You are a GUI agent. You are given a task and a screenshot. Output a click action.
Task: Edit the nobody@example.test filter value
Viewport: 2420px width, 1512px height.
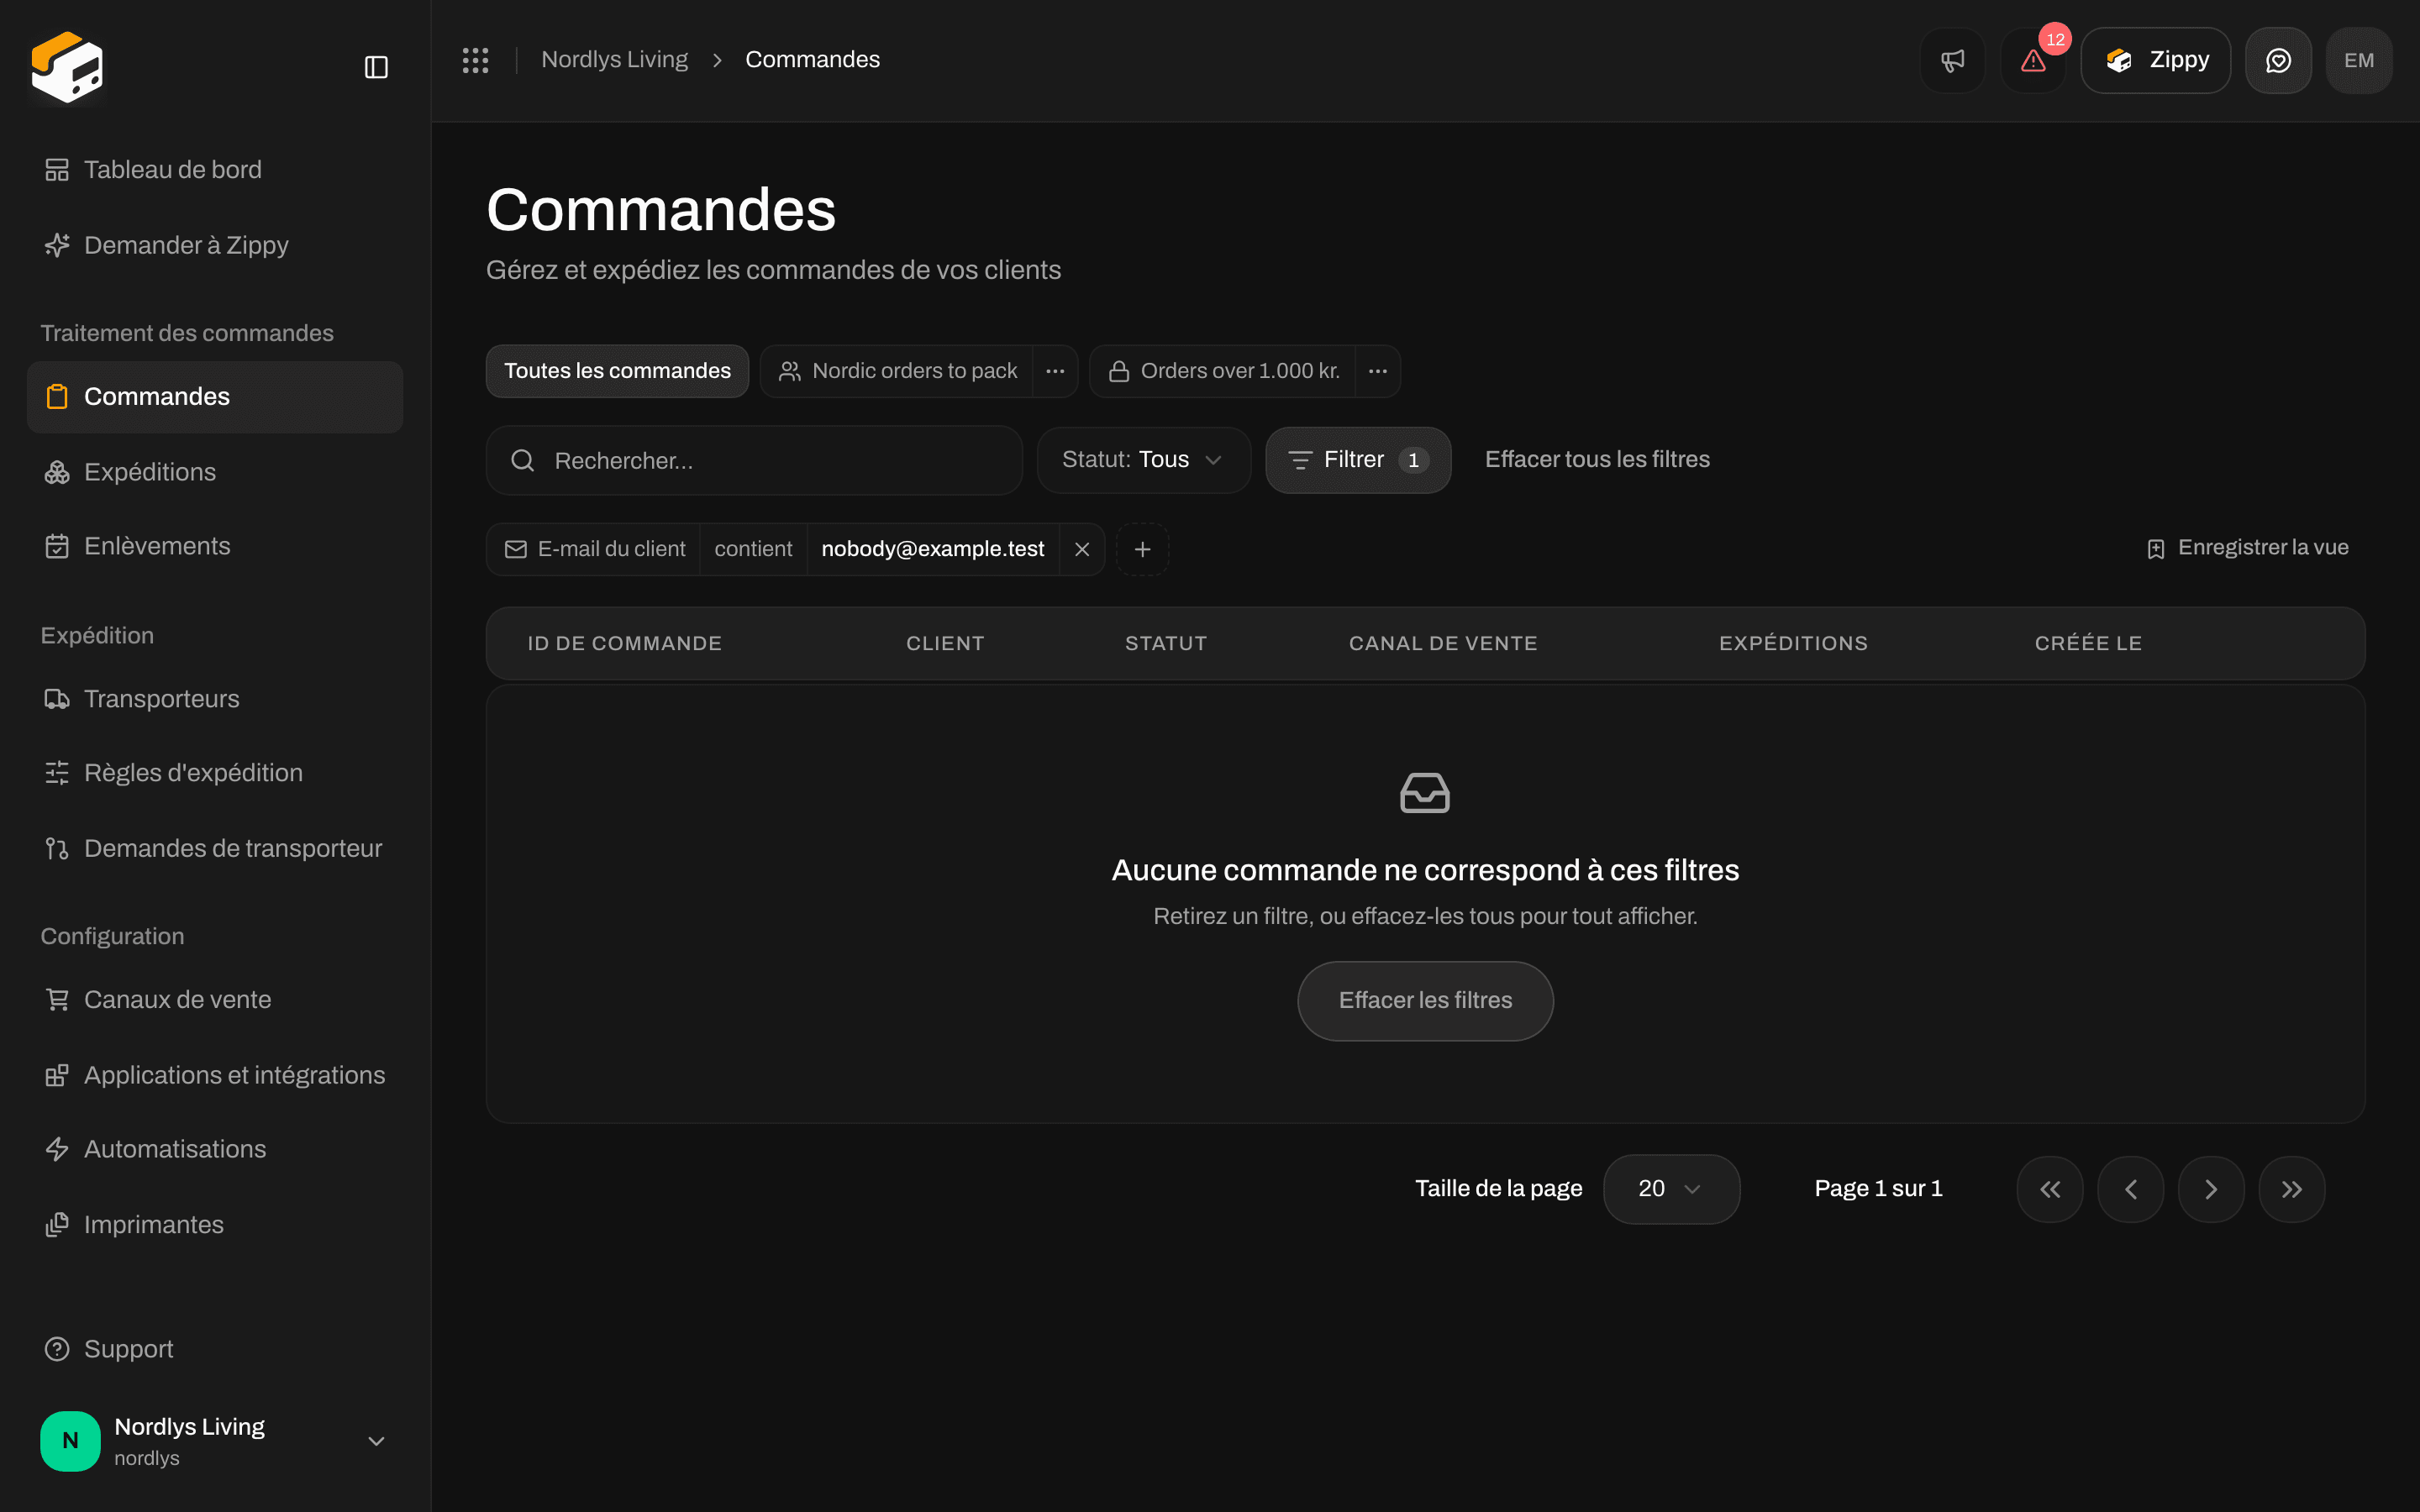[x=932, y=549]
